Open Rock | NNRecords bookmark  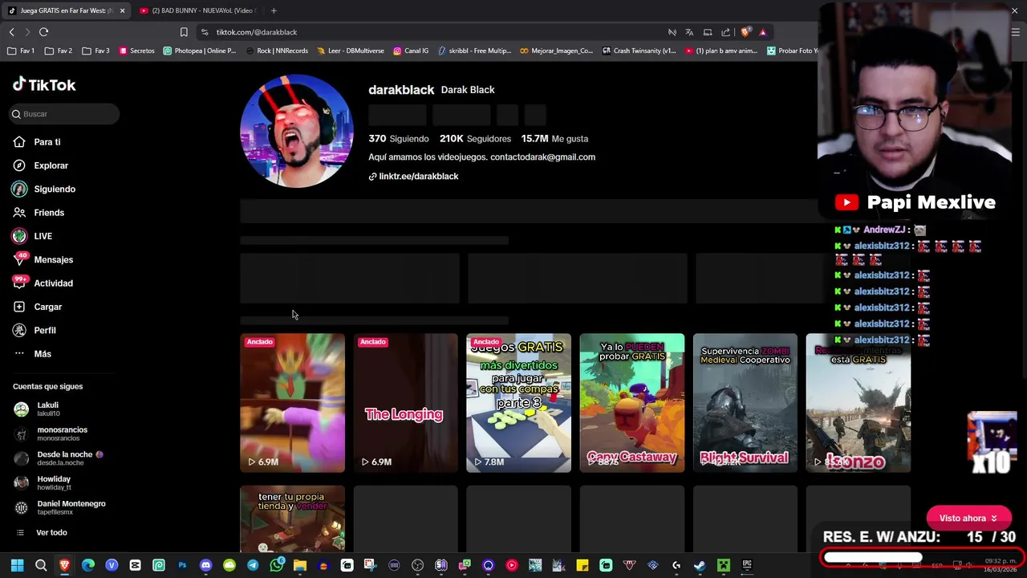277,51
